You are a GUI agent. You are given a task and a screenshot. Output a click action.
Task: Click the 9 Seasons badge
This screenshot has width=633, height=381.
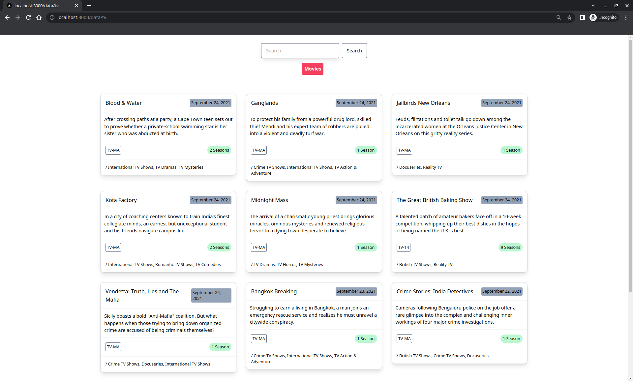pyautogui.click(x=510, y=248)
